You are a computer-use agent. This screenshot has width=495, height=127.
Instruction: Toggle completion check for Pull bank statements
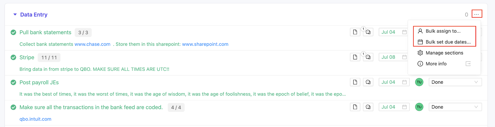13,32
